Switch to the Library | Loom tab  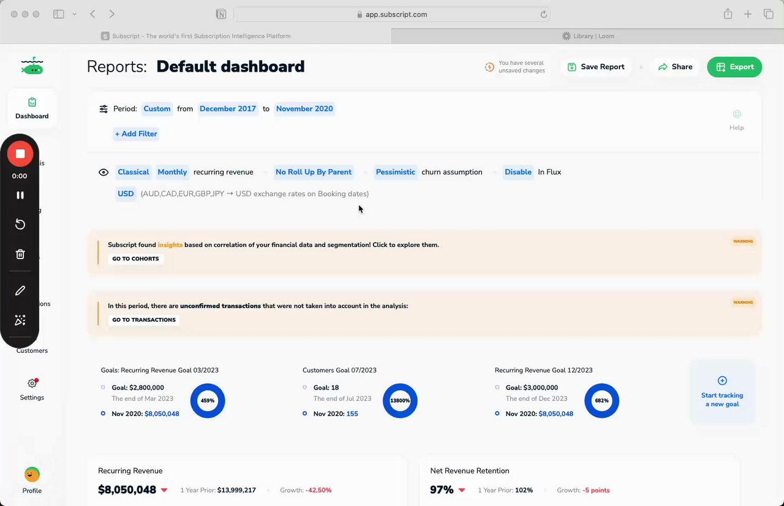tap(587, 36)
